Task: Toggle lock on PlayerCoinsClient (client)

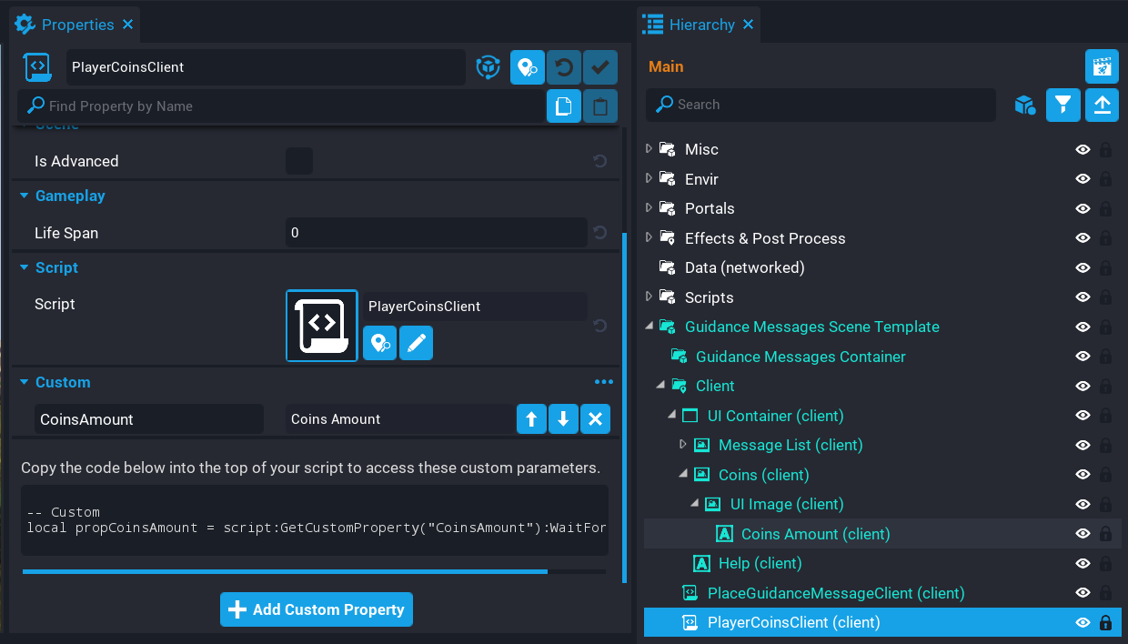Action: [x=1105, y=623]
